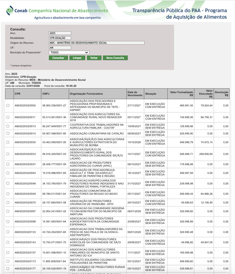
Task: Select radio button for AM/2025/02/0002
Action: tap(8, 105)
